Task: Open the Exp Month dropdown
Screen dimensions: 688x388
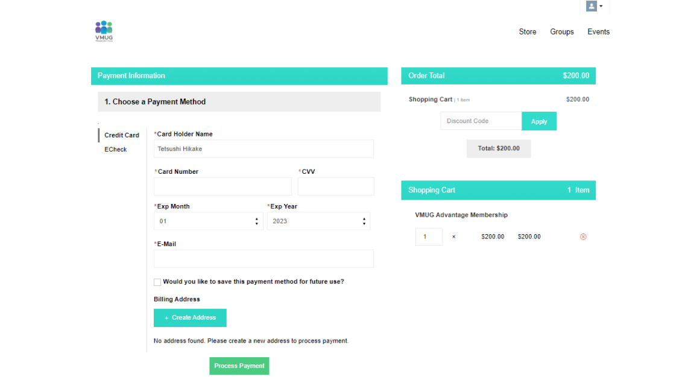Action: click(209, 221)
